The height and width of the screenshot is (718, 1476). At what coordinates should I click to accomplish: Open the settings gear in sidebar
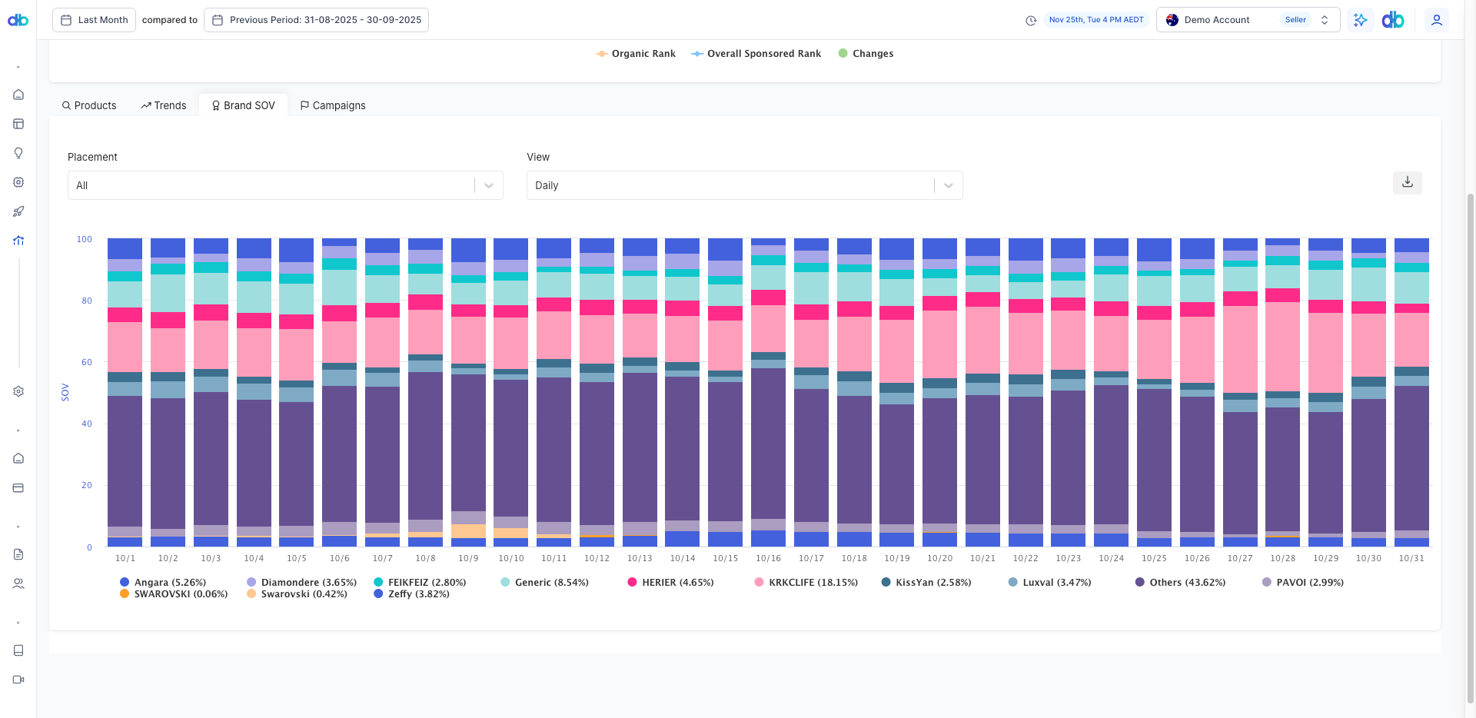pyautogui.click(x=18, y=391)
